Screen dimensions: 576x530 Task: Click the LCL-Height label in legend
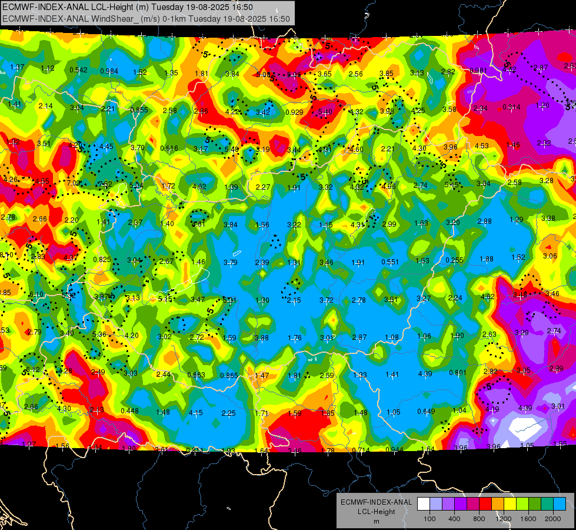click(376, 512)
